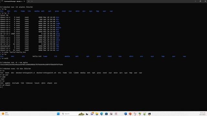Click 'games' in the usr directory listing
The image size is (207, 116).
(x=8, y=83)
